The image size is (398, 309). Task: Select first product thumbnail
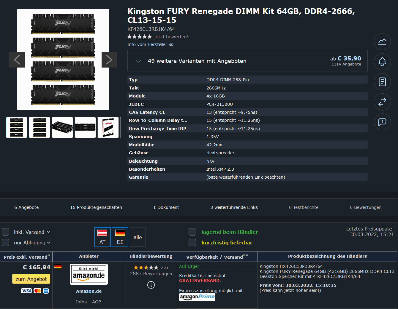[x=17, y=127]
